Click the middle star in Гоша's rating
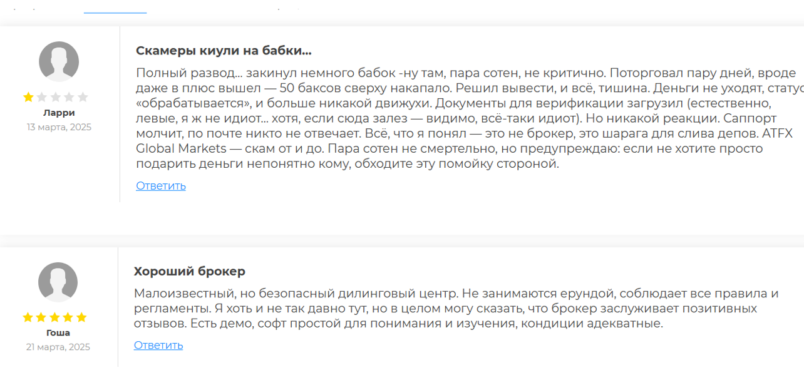 pyautogui.click(x=54, y=317)
